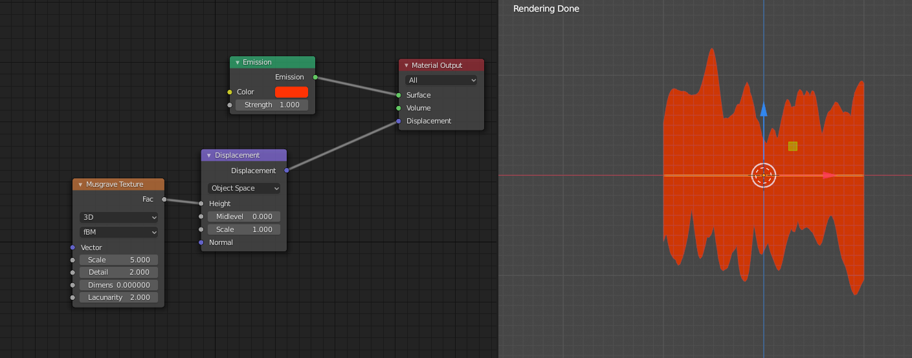This screenshot has width=912, height=358.
Task: Click the Emission Strength input socket
Action: pos(230,105)
